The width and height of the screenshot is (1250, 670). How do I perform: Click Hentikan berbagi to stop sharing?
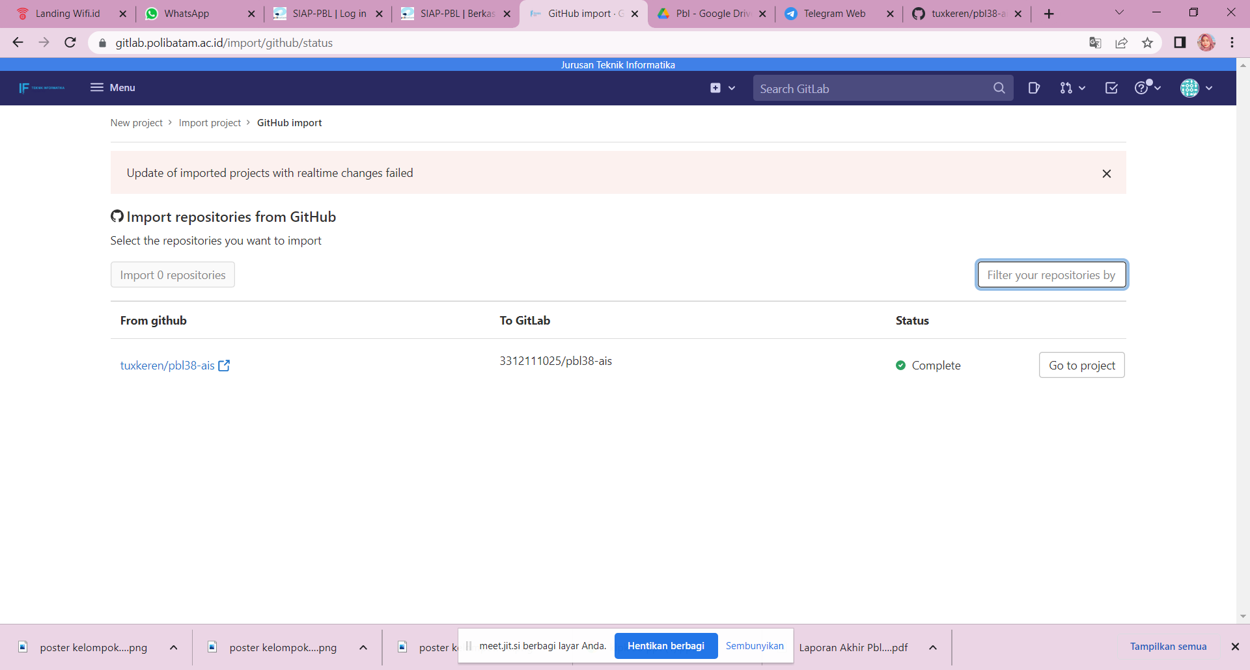coord(666,646)
